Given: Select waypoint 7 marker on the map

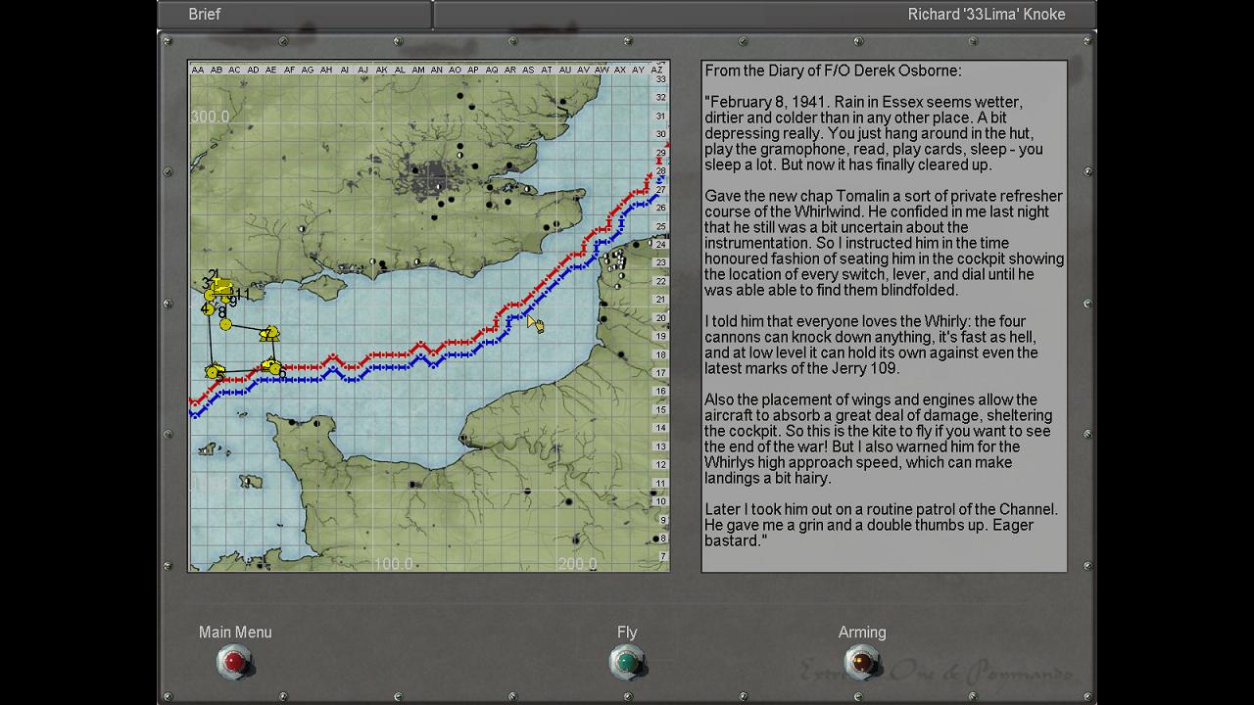Looking at the screenshot, I should click(x=269, y=334).
